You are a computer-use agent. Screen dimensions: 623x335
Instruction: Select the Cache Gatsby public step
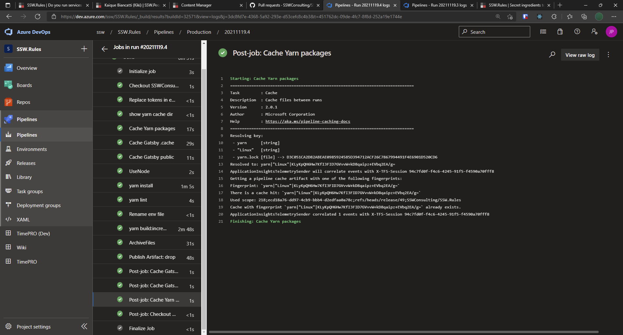[147, 157]
